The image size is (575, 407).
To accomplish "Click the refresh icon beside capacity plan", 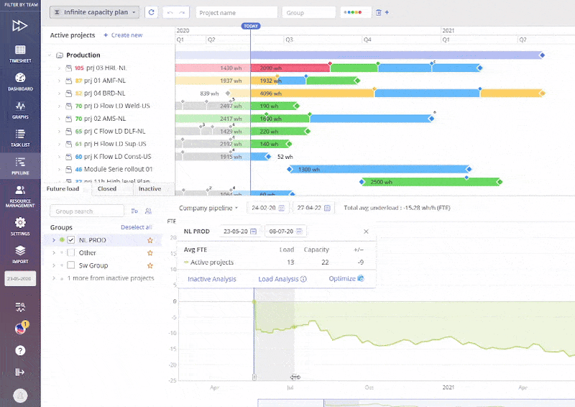I will pyautogui.click(x=151, y=12).
